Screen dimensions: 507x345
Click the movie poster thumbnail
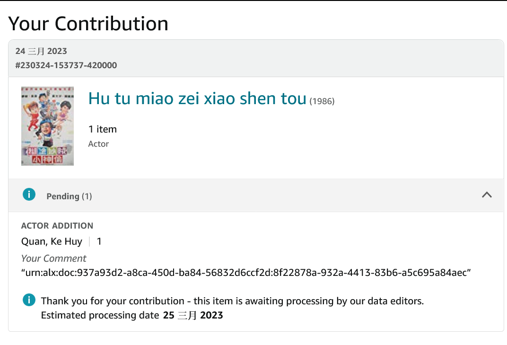[x=47, y=126]
